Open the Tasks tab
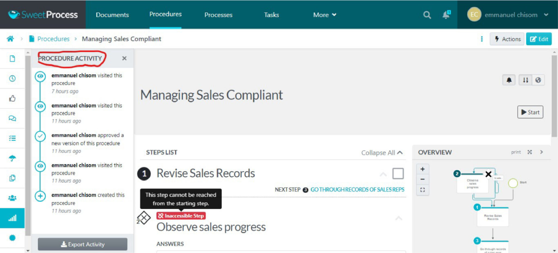The image size is (558, 253). pyautogui.click(x=271, y=15)
